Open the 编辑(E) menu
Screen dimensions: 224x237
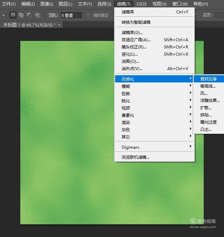tap(28, 4)
